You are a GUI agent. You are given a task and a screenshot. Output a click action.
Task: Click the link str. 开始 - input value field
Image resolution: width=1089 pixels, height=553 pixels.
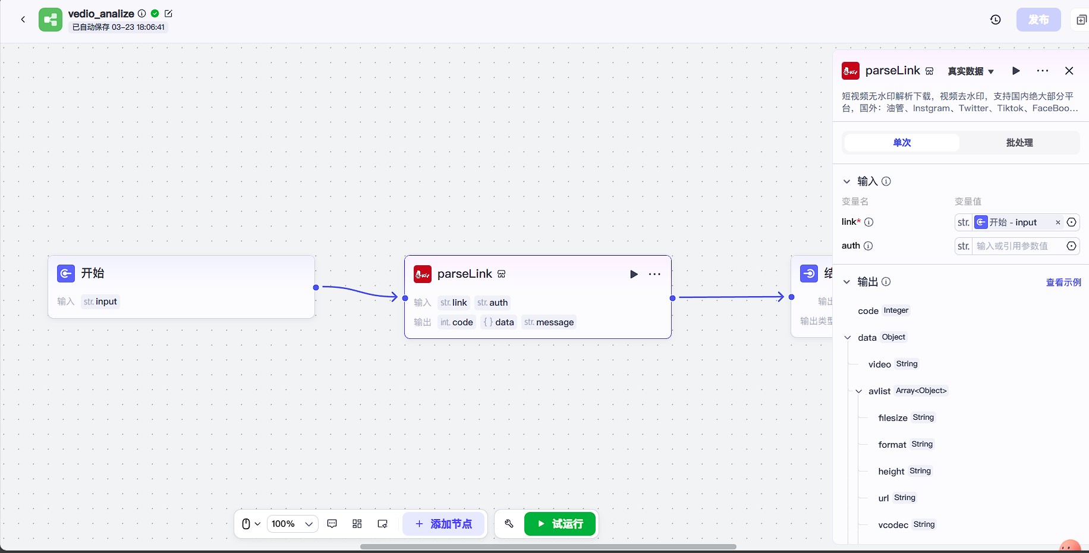coord(1017,222)
